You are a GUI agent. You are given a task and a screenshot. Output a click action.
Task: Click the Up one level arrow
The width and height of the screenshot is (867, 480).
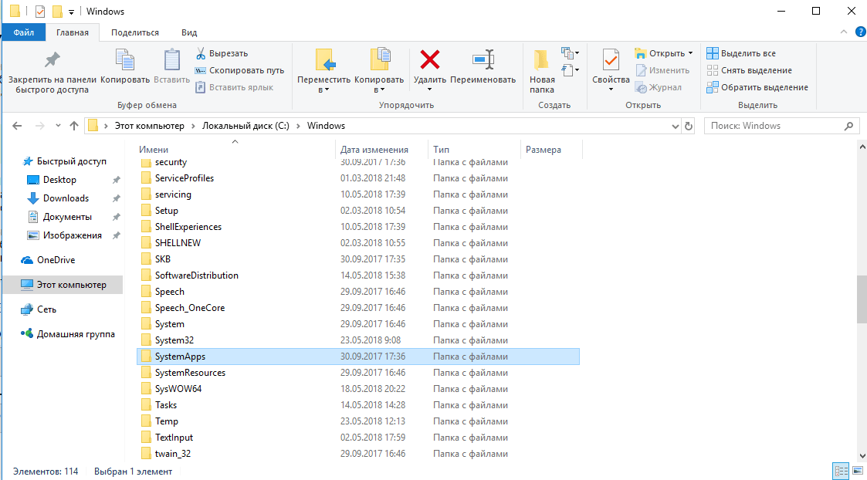[74, 126]
